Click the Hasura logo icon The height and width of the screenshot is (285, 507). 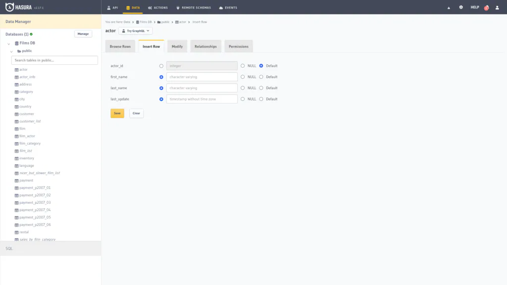9,7
